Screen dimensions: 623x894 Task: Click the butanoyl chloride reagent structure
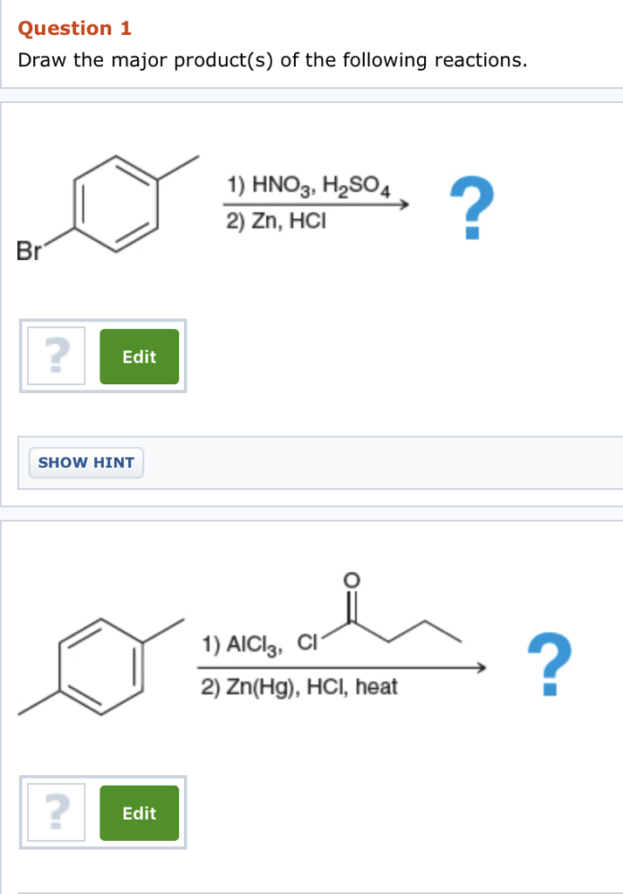coord(380,612)
